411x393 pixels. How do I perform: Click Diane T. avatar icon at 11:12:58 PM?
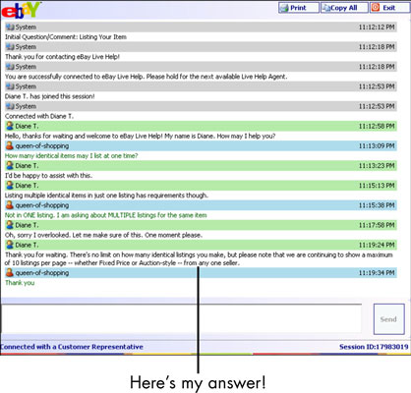pos(10,126)
